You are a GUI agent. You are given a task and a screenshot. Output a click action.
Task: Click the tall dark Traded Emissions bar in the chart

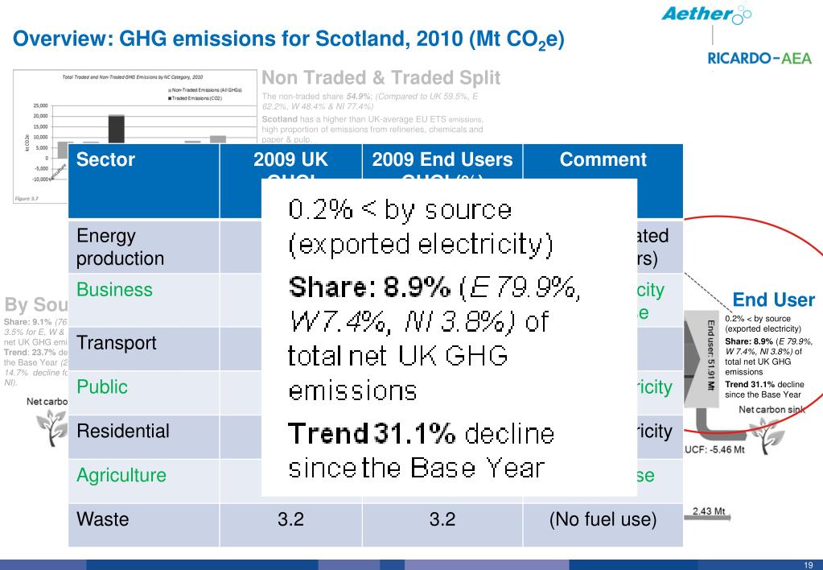(x=117, y=129)
